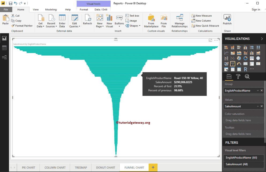Open the File menu
Viewport: 266px width, 172px height.
point(6,9)
